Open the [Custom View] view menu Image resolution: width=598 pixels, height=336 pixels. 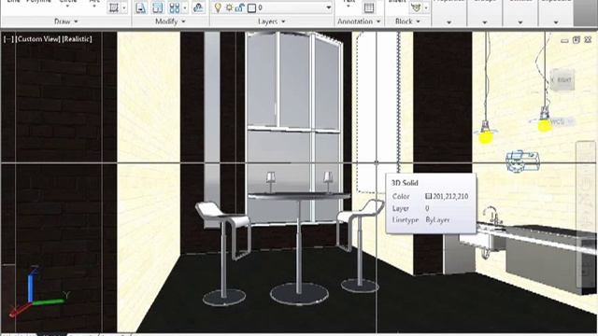(x=38, y=39)
